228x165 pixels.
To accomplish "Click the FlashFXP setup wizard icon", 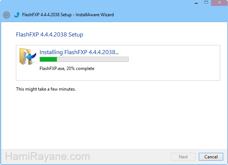I will point(17,15).
